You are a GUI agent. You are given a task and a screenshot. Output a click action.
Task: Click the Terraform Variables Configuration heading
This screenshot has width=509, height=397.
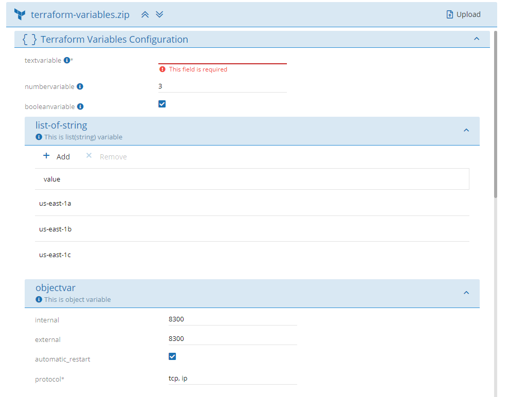[114, 39]
